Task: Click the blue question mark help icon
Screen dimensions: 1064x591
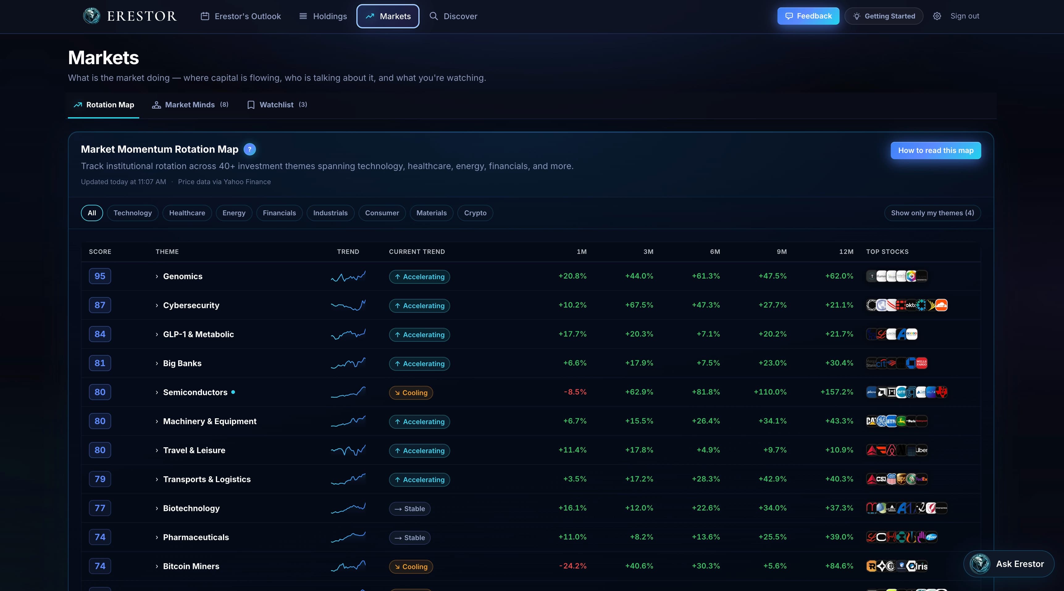Action: pos(249,149)
